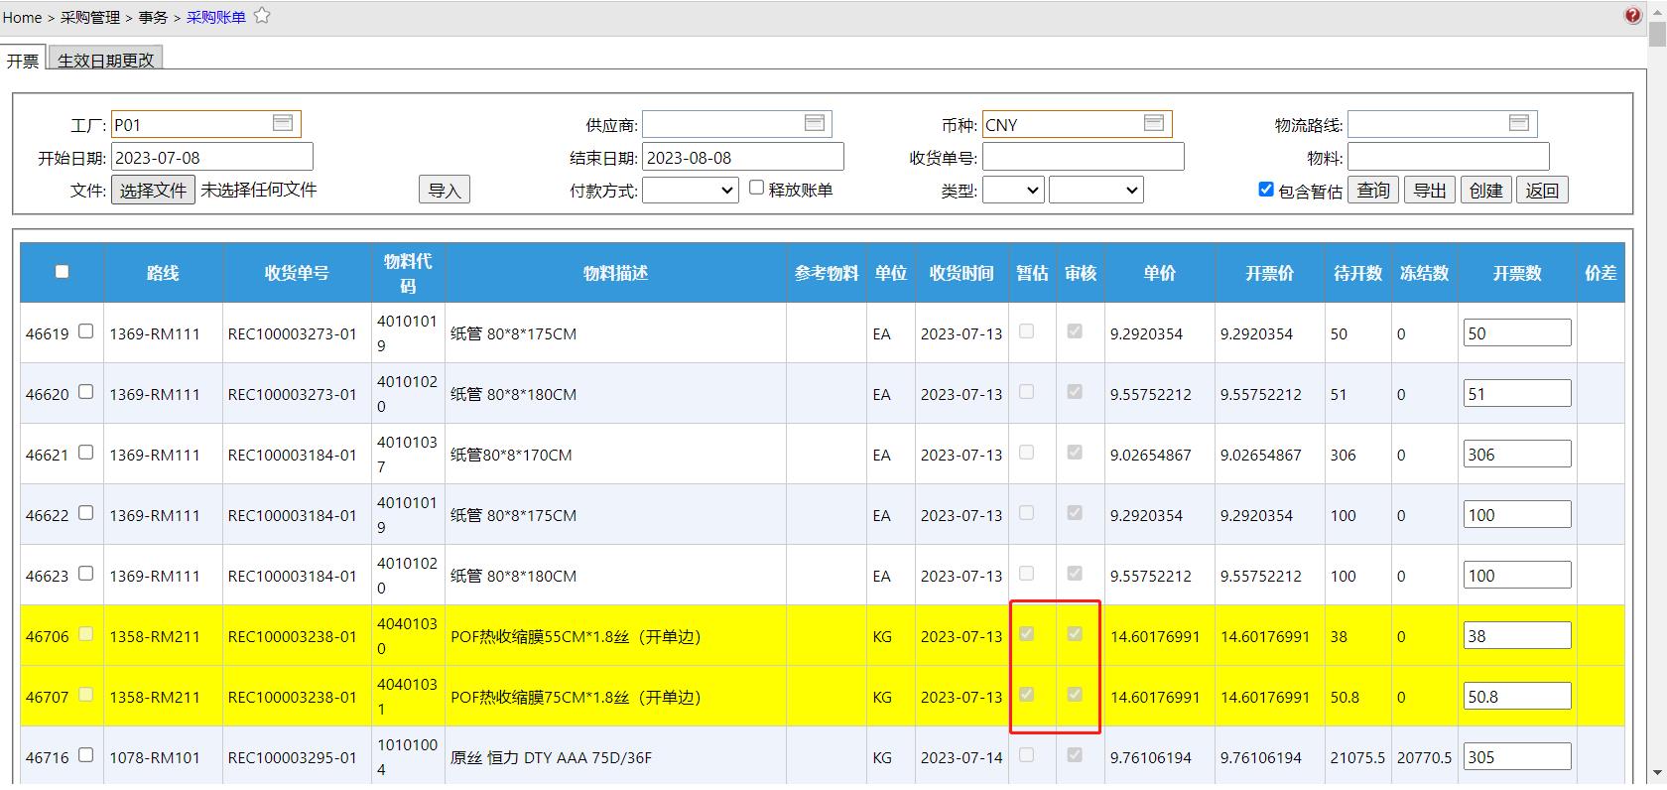This screenshot has width=1667, height=790.
Task: Open the second 类型 dropdown
Action: 1096,190
